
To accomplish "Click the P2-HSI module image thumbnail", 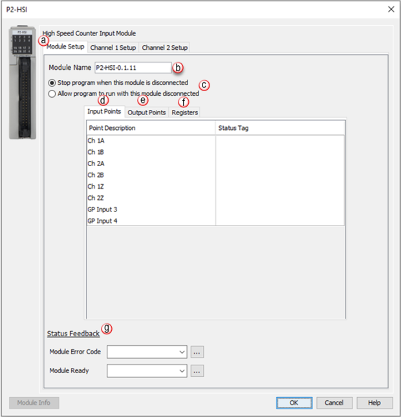I will coord(22,83).
